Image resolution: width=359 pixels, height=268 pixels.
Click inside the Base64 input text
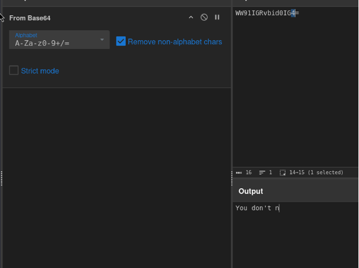click(x=267, y=13)
